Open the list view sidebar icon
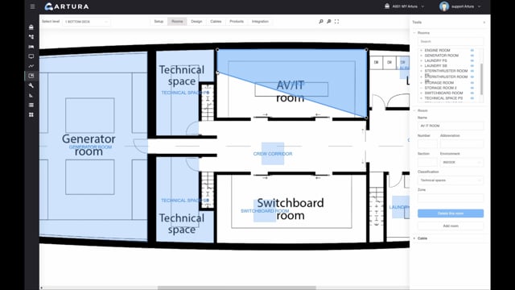 click(31, 105)
